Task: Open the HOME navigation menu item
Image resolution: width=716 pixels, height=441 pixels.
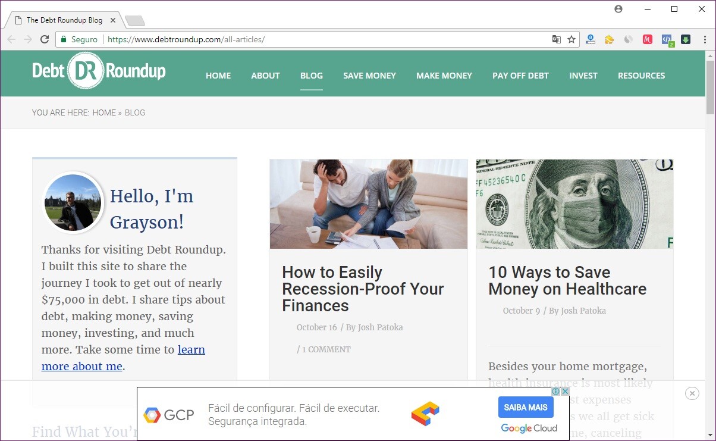Action: pos(218,76)
